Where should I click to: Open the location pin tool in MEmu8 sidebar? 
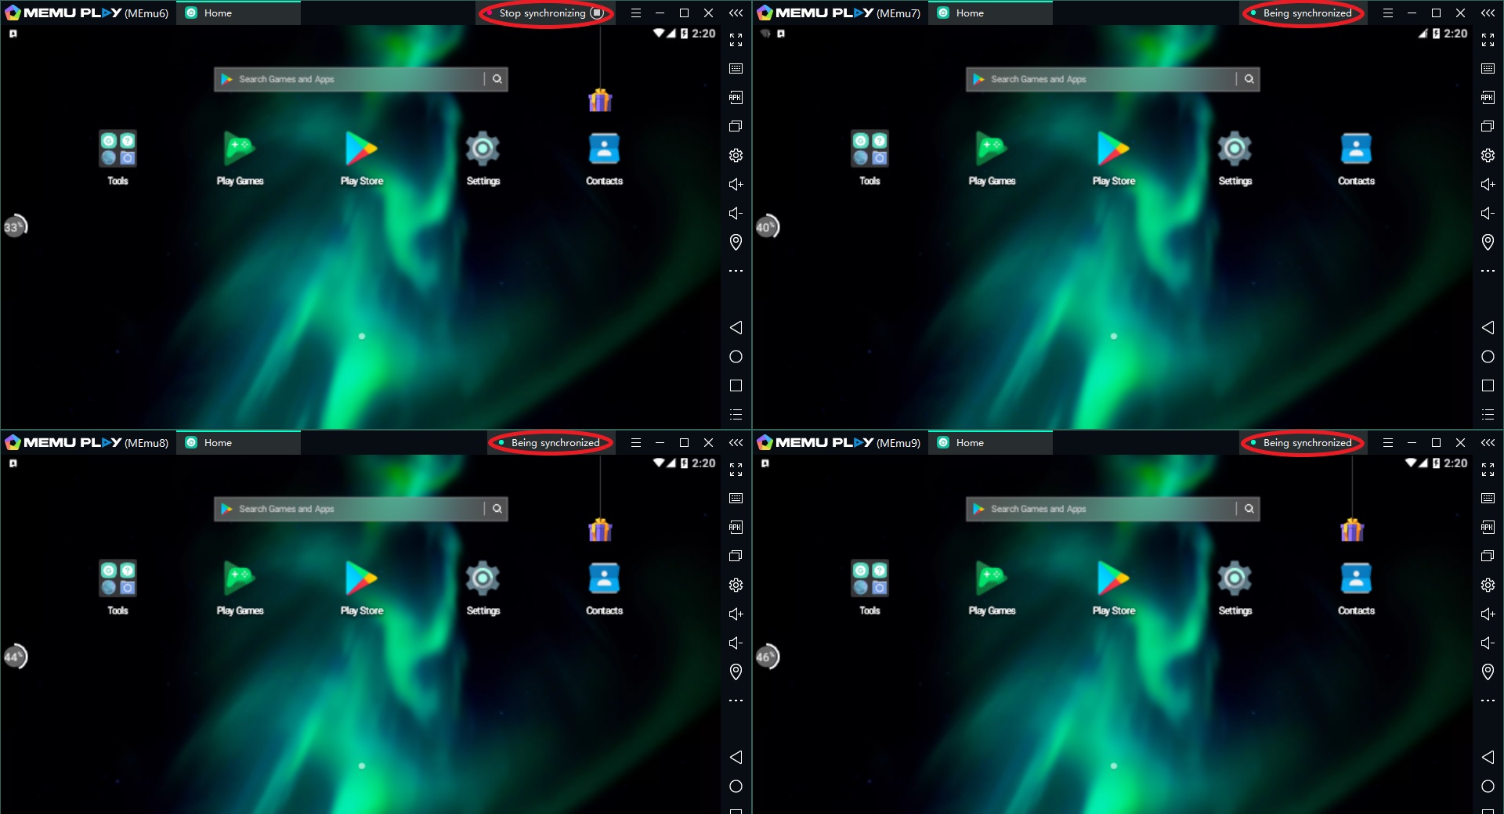click(736, 672)
